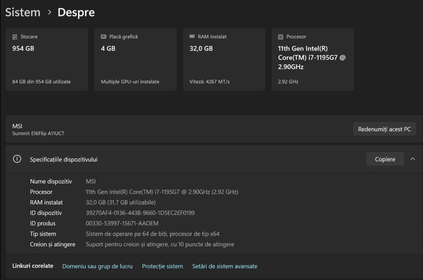
Task: Open Setări de sistem avansate link
Action: point(225,266)
